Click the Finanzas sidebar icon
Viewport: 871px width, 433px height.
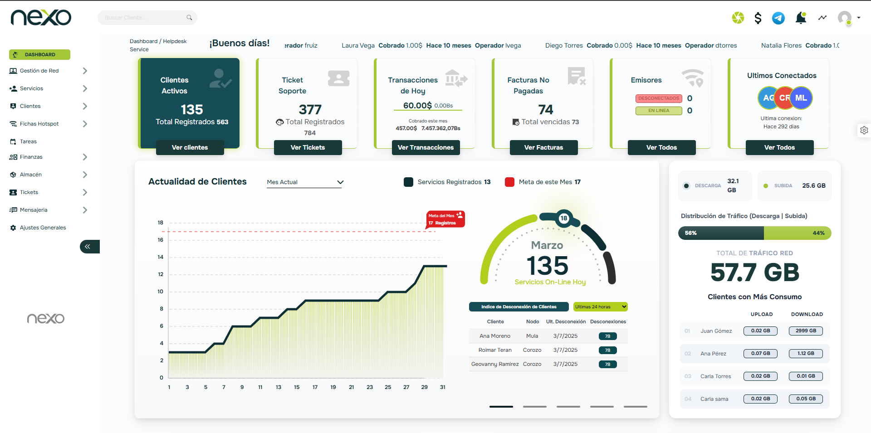pos(13,157)
